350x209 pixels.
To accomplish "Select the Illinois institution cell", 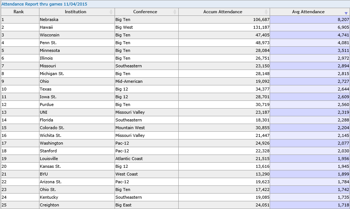I will 77,58.
